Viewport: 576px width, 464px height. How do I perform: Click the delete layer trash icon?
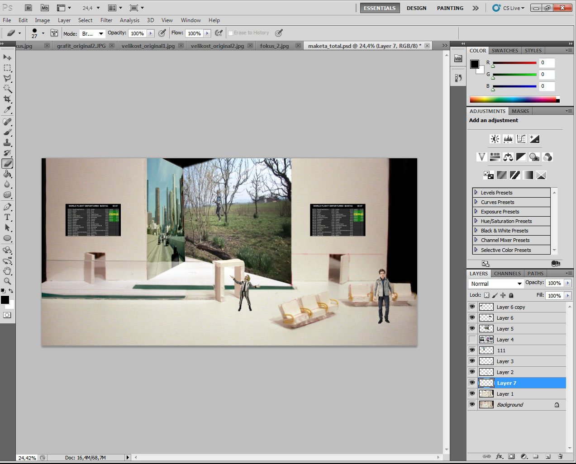[x=560, y=456]
